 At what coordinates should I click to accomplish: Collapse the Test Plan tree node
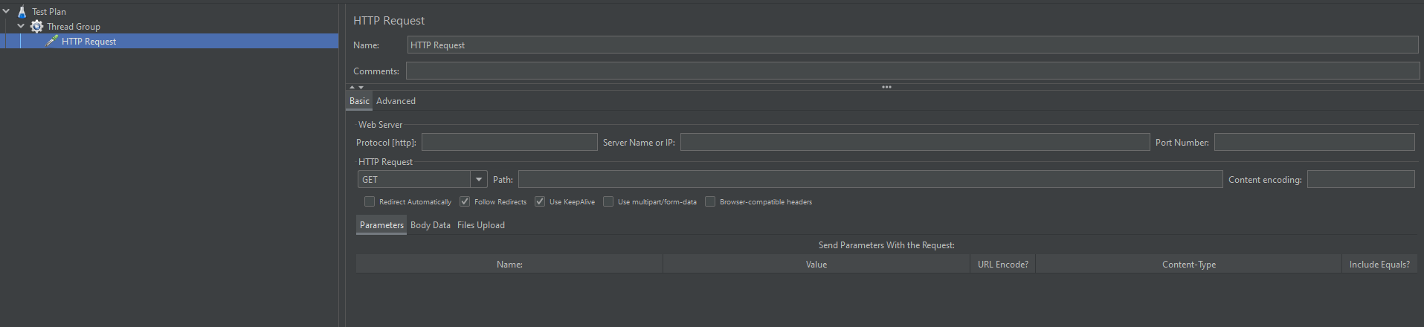pyautogui.click(x=6, y=11)
